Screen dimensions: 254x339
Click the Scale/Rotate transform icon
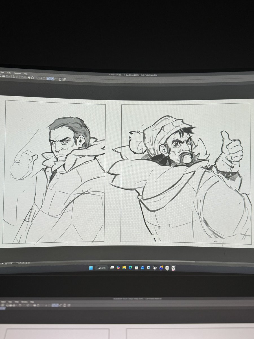[32, 77]
